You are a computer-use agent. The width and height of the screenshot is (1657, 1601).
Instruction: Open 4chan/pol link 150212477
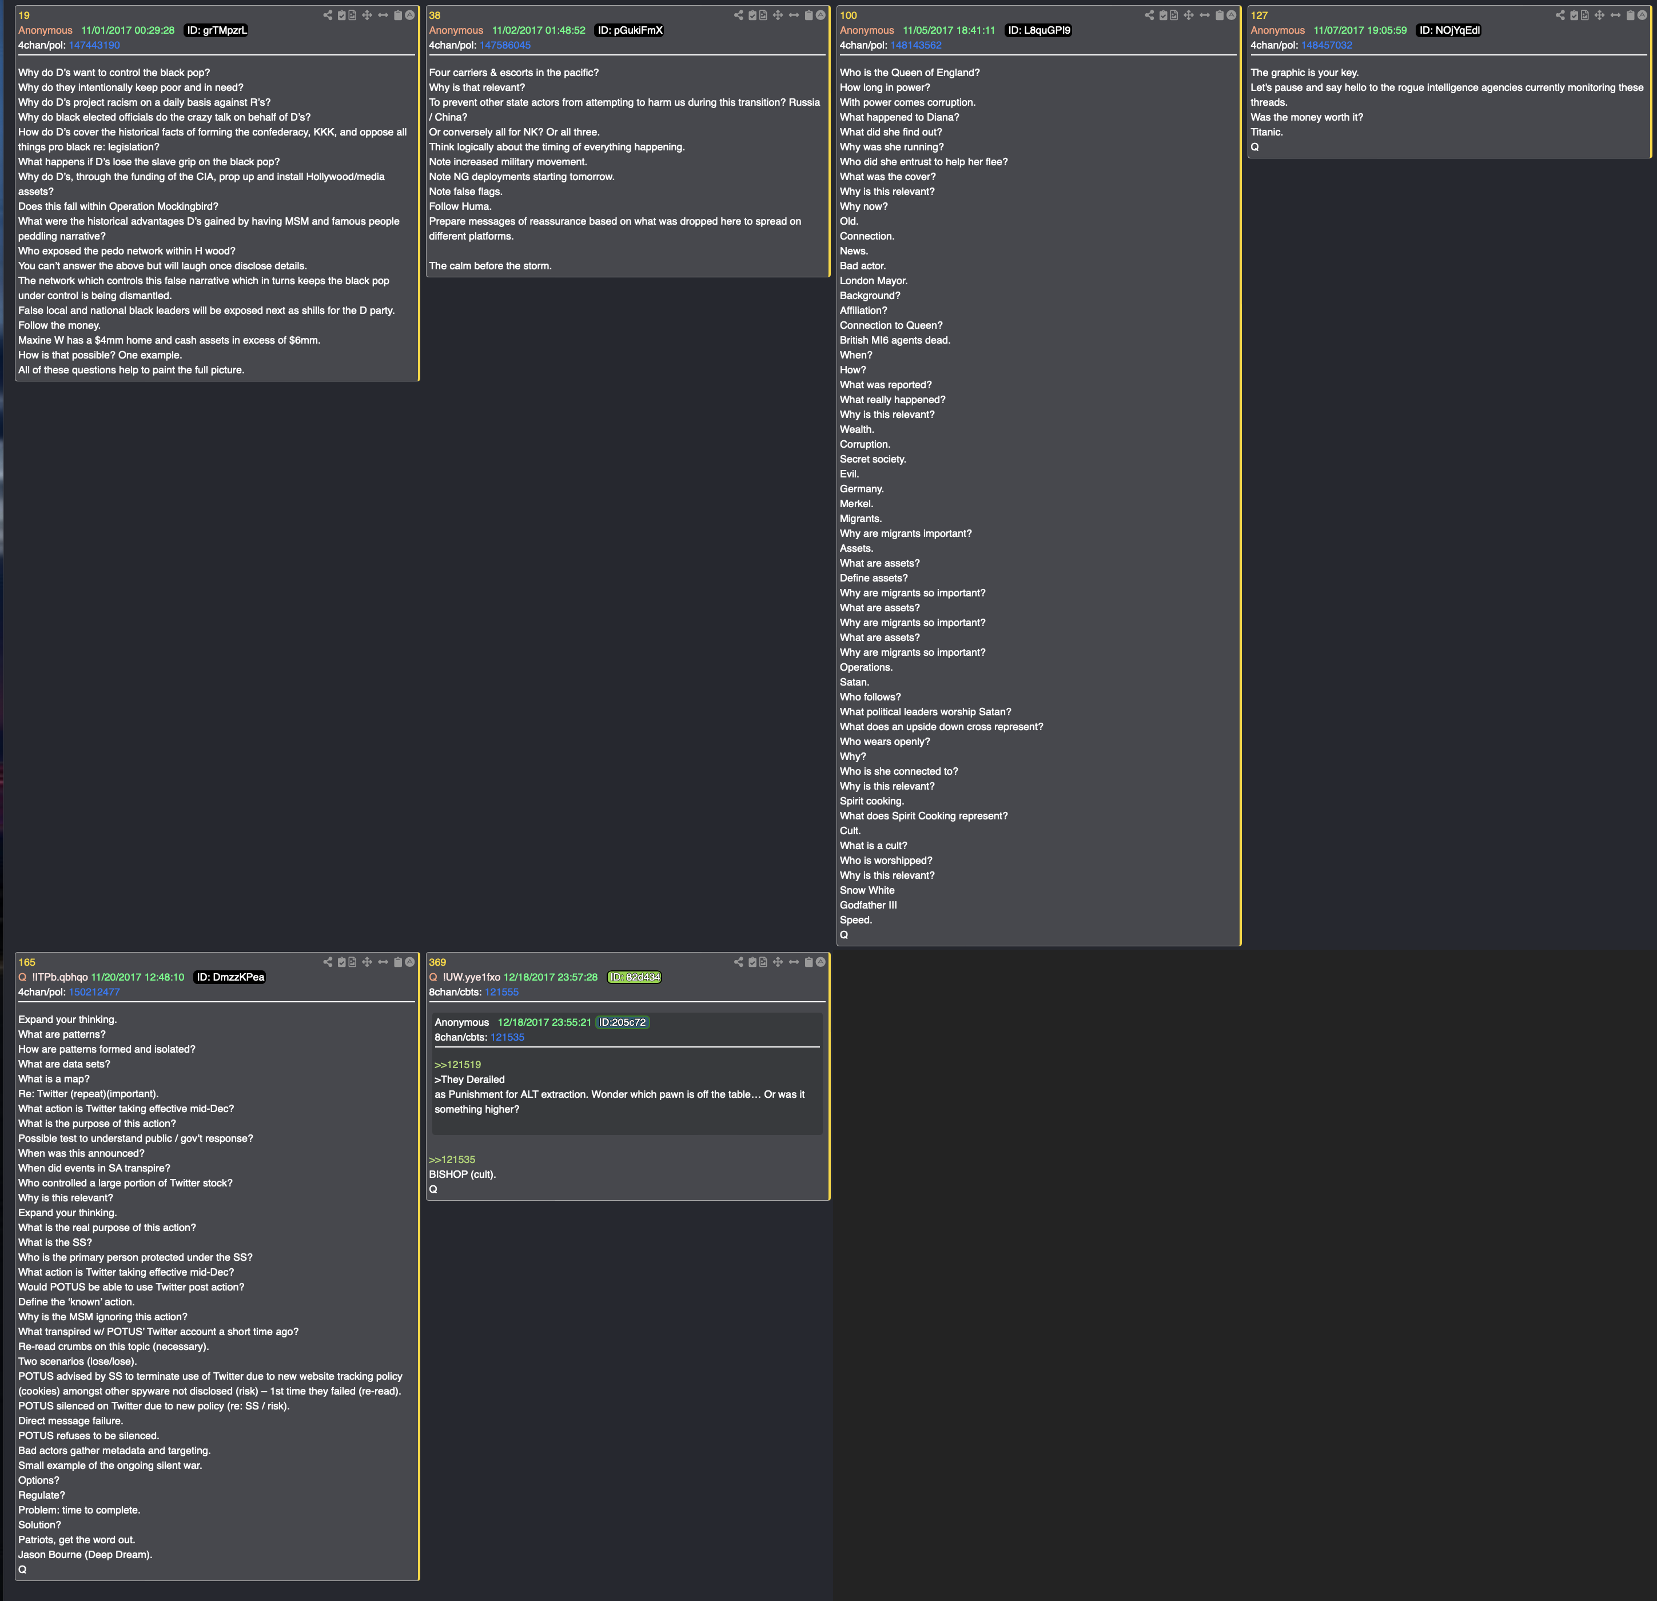click(x=94, y=993)
